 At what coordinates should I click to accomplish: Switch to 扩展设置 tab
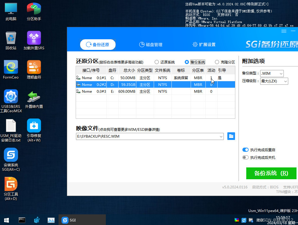[204, 45]
